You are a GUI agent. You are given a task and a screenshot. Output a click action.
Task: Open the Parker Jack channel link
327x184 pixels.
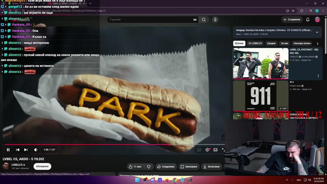(295, 86)
